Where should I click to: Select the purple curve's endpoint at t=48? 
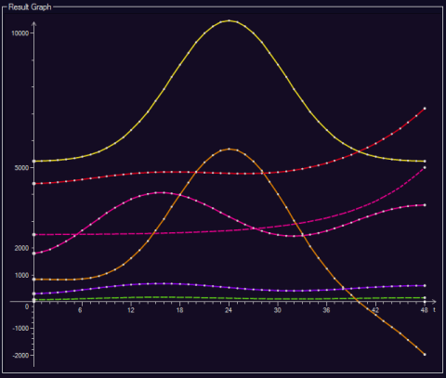(425, 285)
